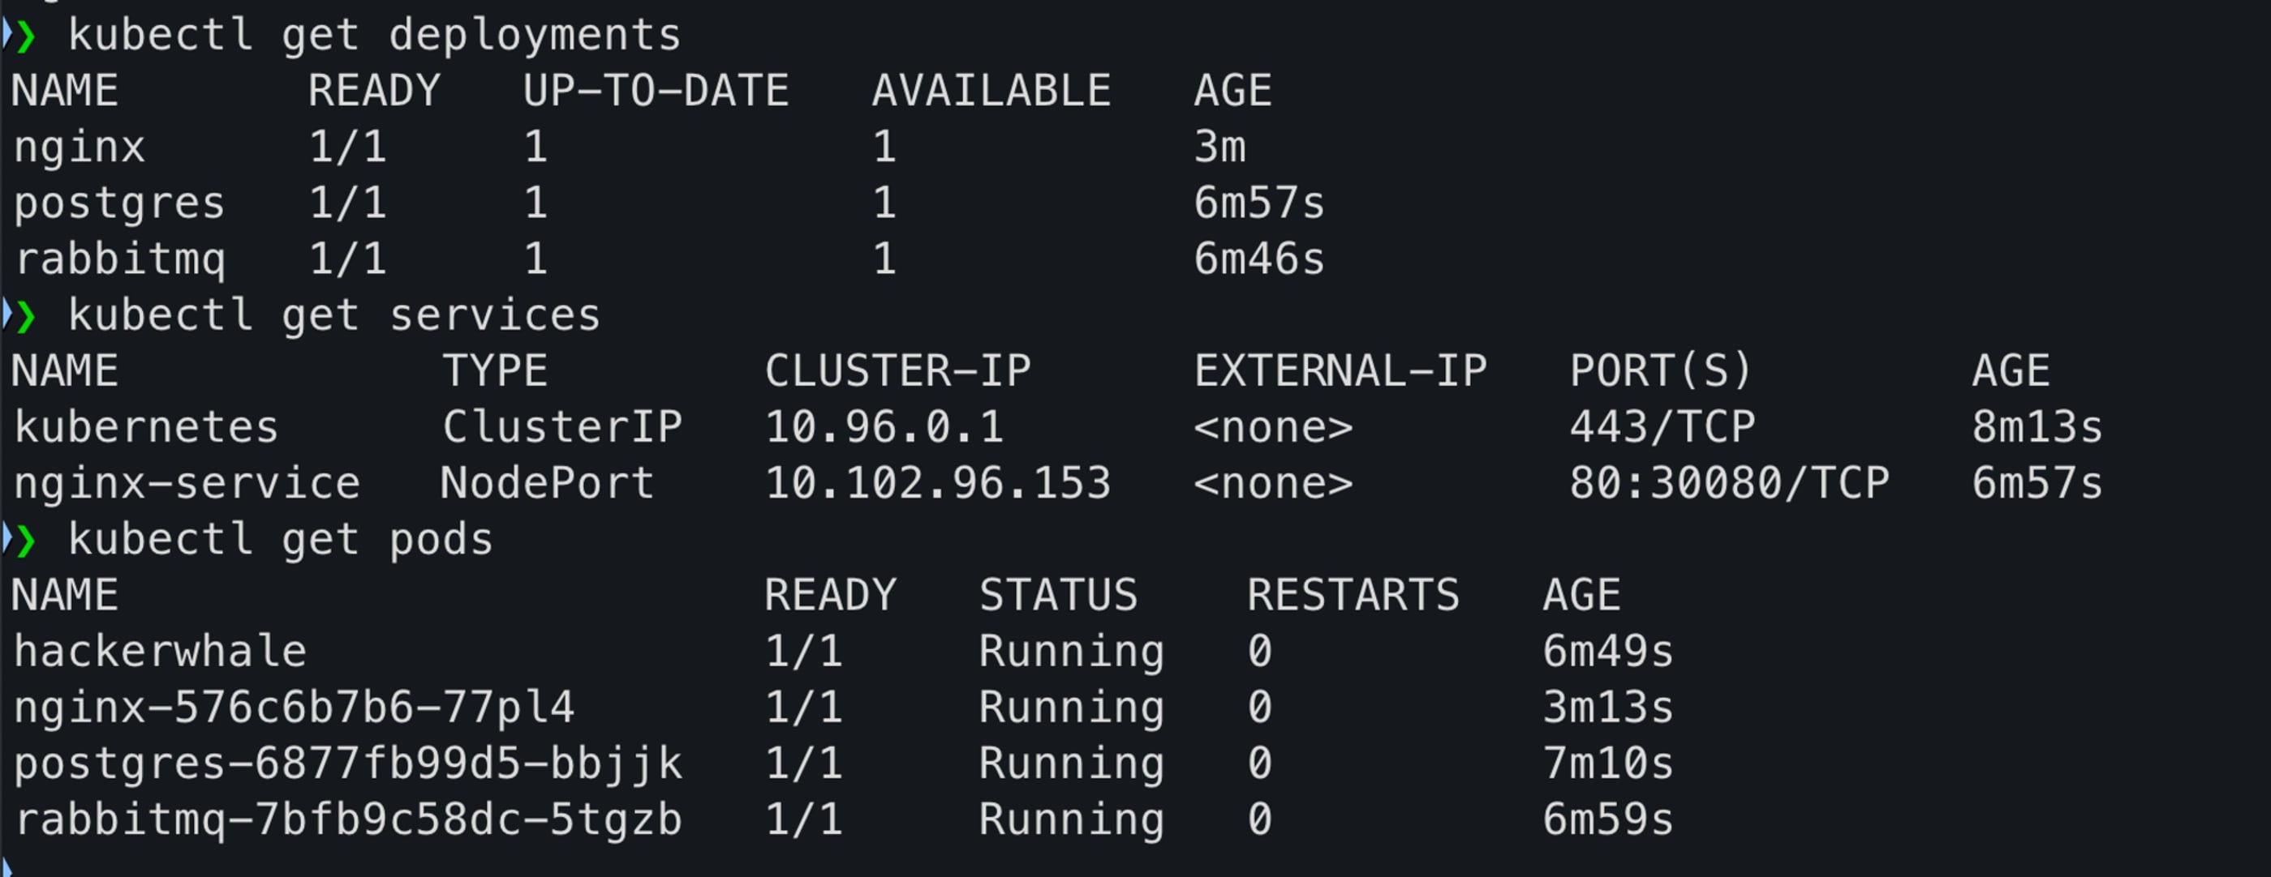The height and width of the screenshot is (877, 2271).
Task: Click the hackerwhale pod name
Action: [x=161, y=652]
